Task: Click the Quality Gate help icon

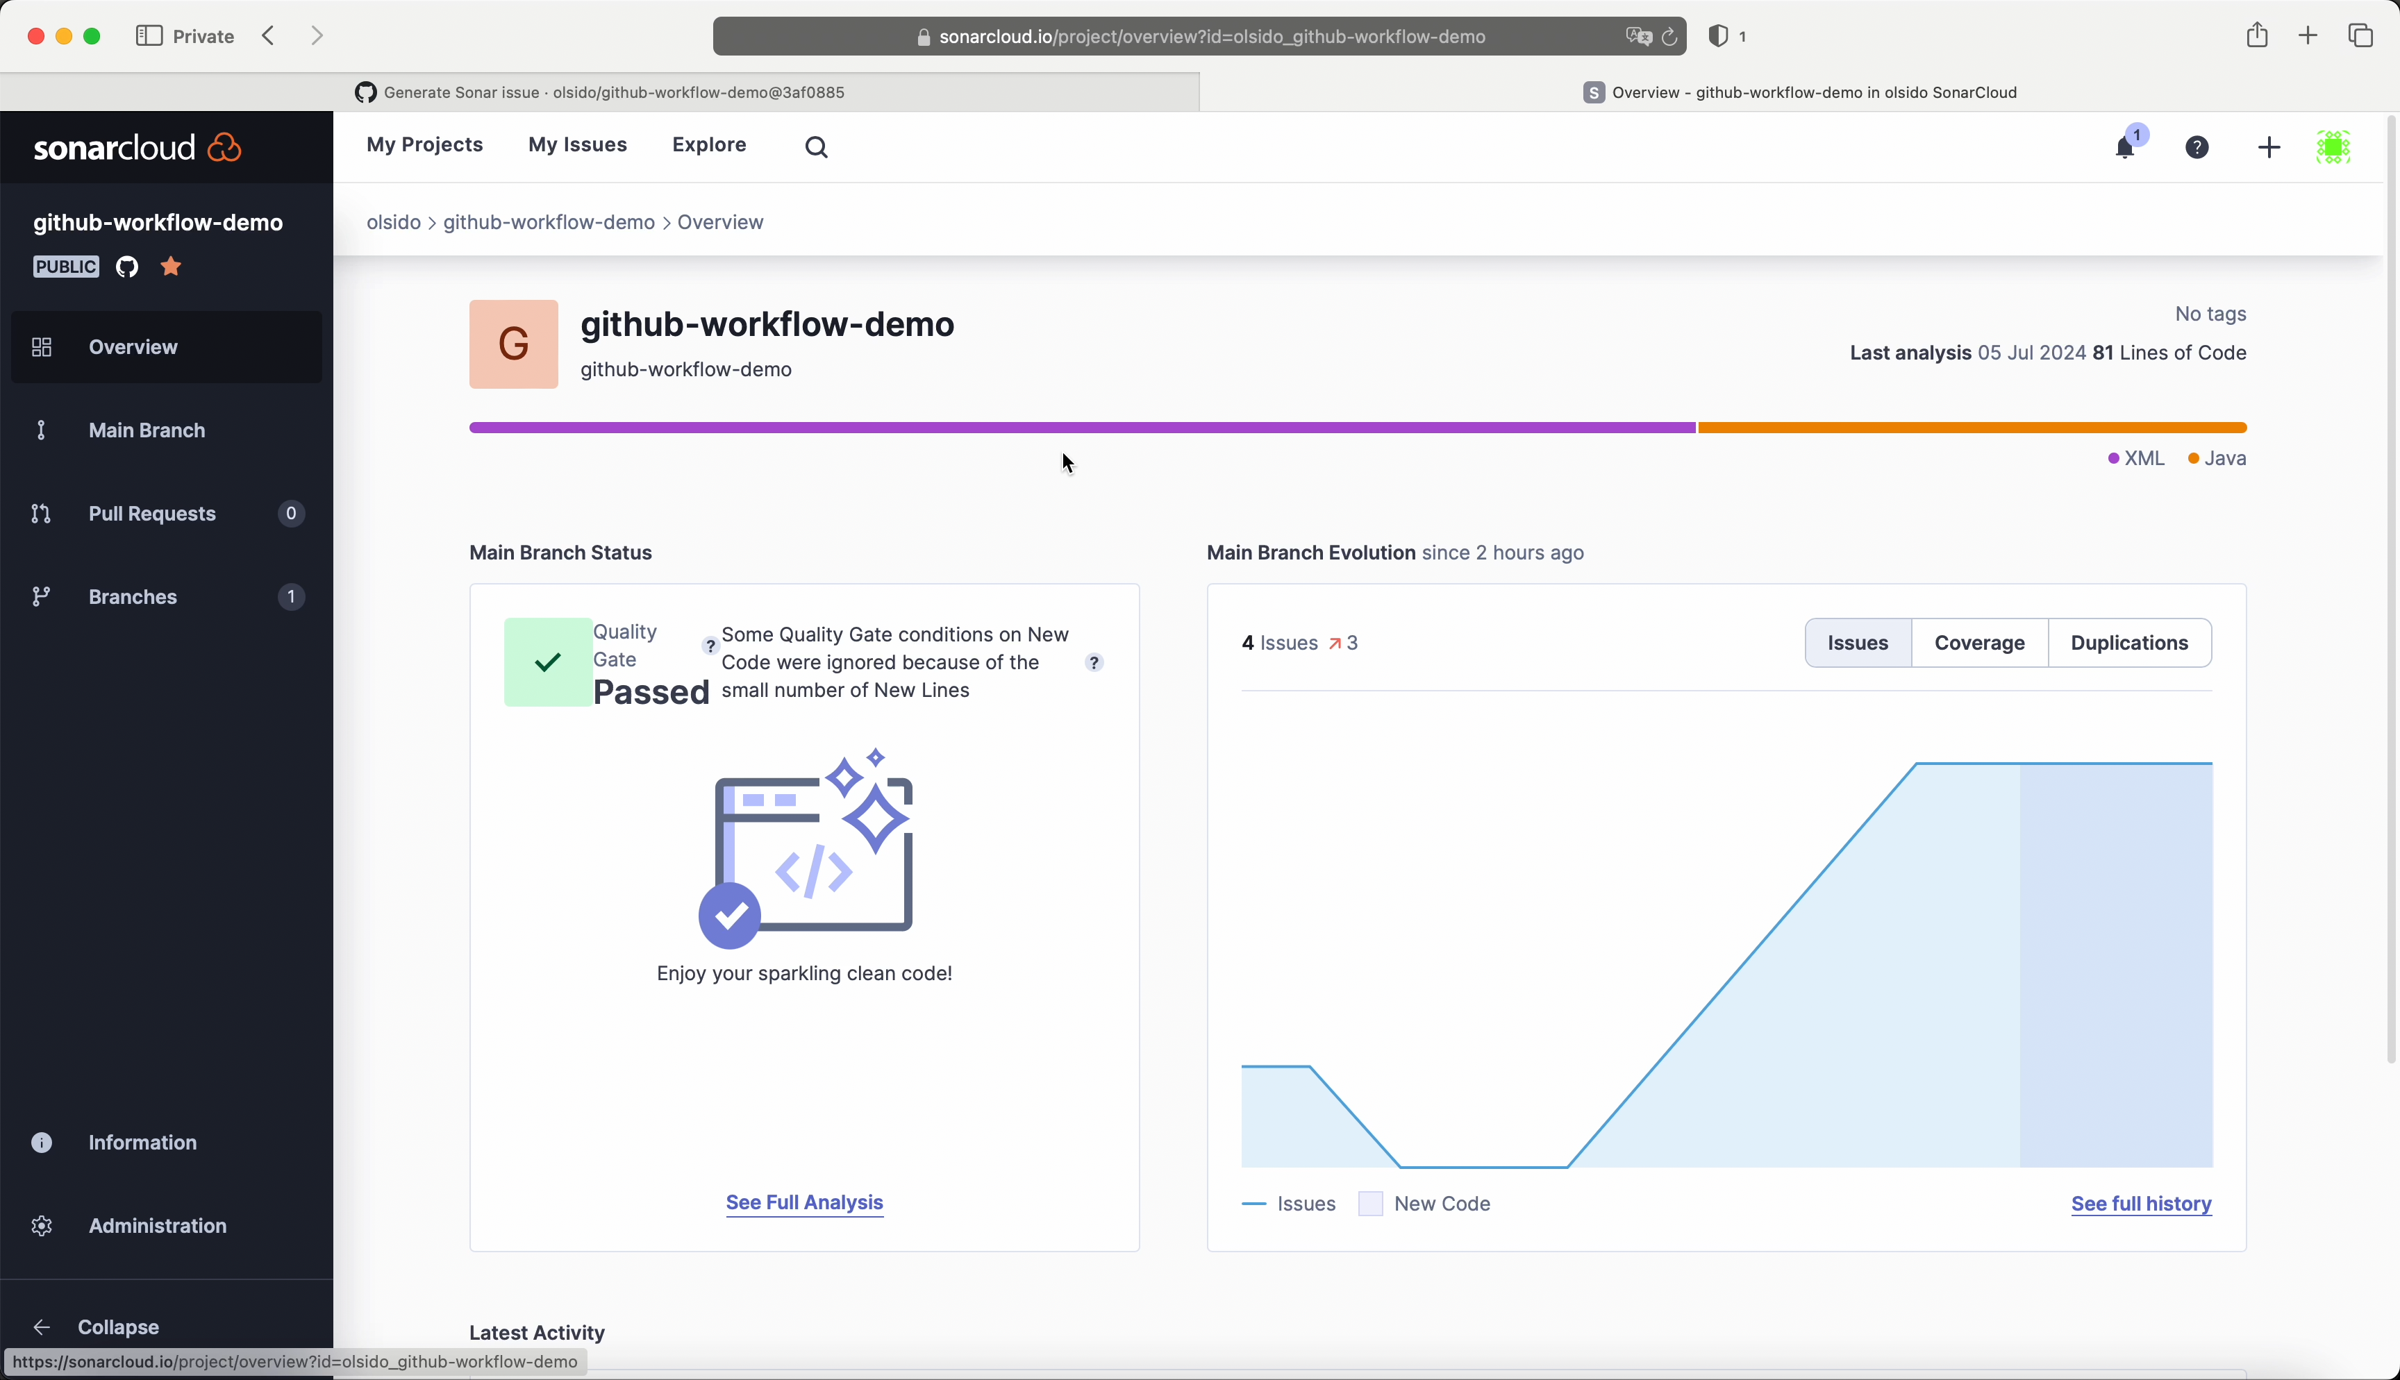Action: click(710, 646)
